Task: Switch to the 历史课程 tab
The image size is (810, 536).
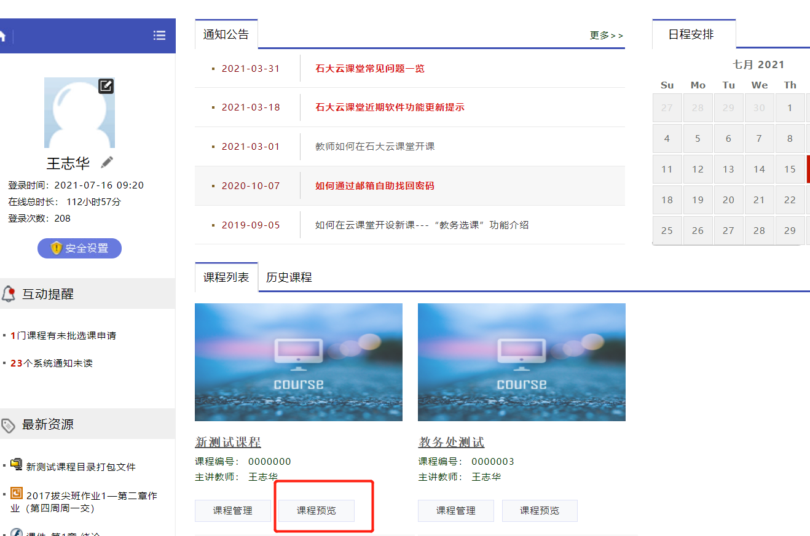Action: point(289,278)
